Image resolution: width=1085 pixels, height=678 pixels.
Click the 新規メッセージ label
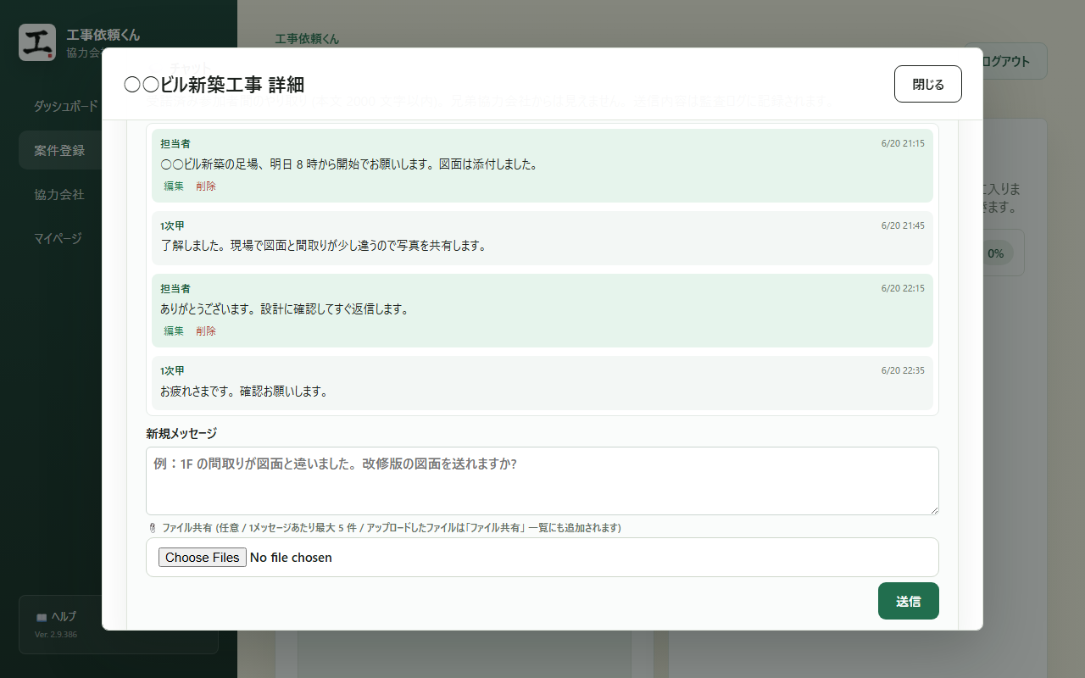pos(181,433)
